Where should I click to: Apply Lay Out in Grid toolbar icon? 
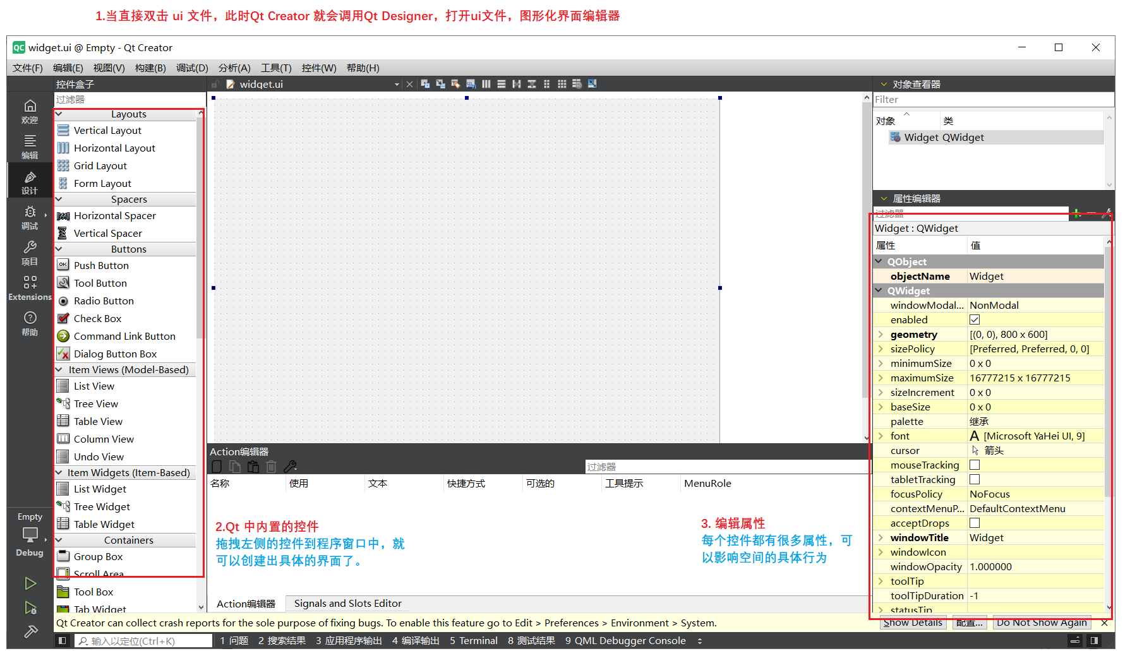[x=562, y=84]
